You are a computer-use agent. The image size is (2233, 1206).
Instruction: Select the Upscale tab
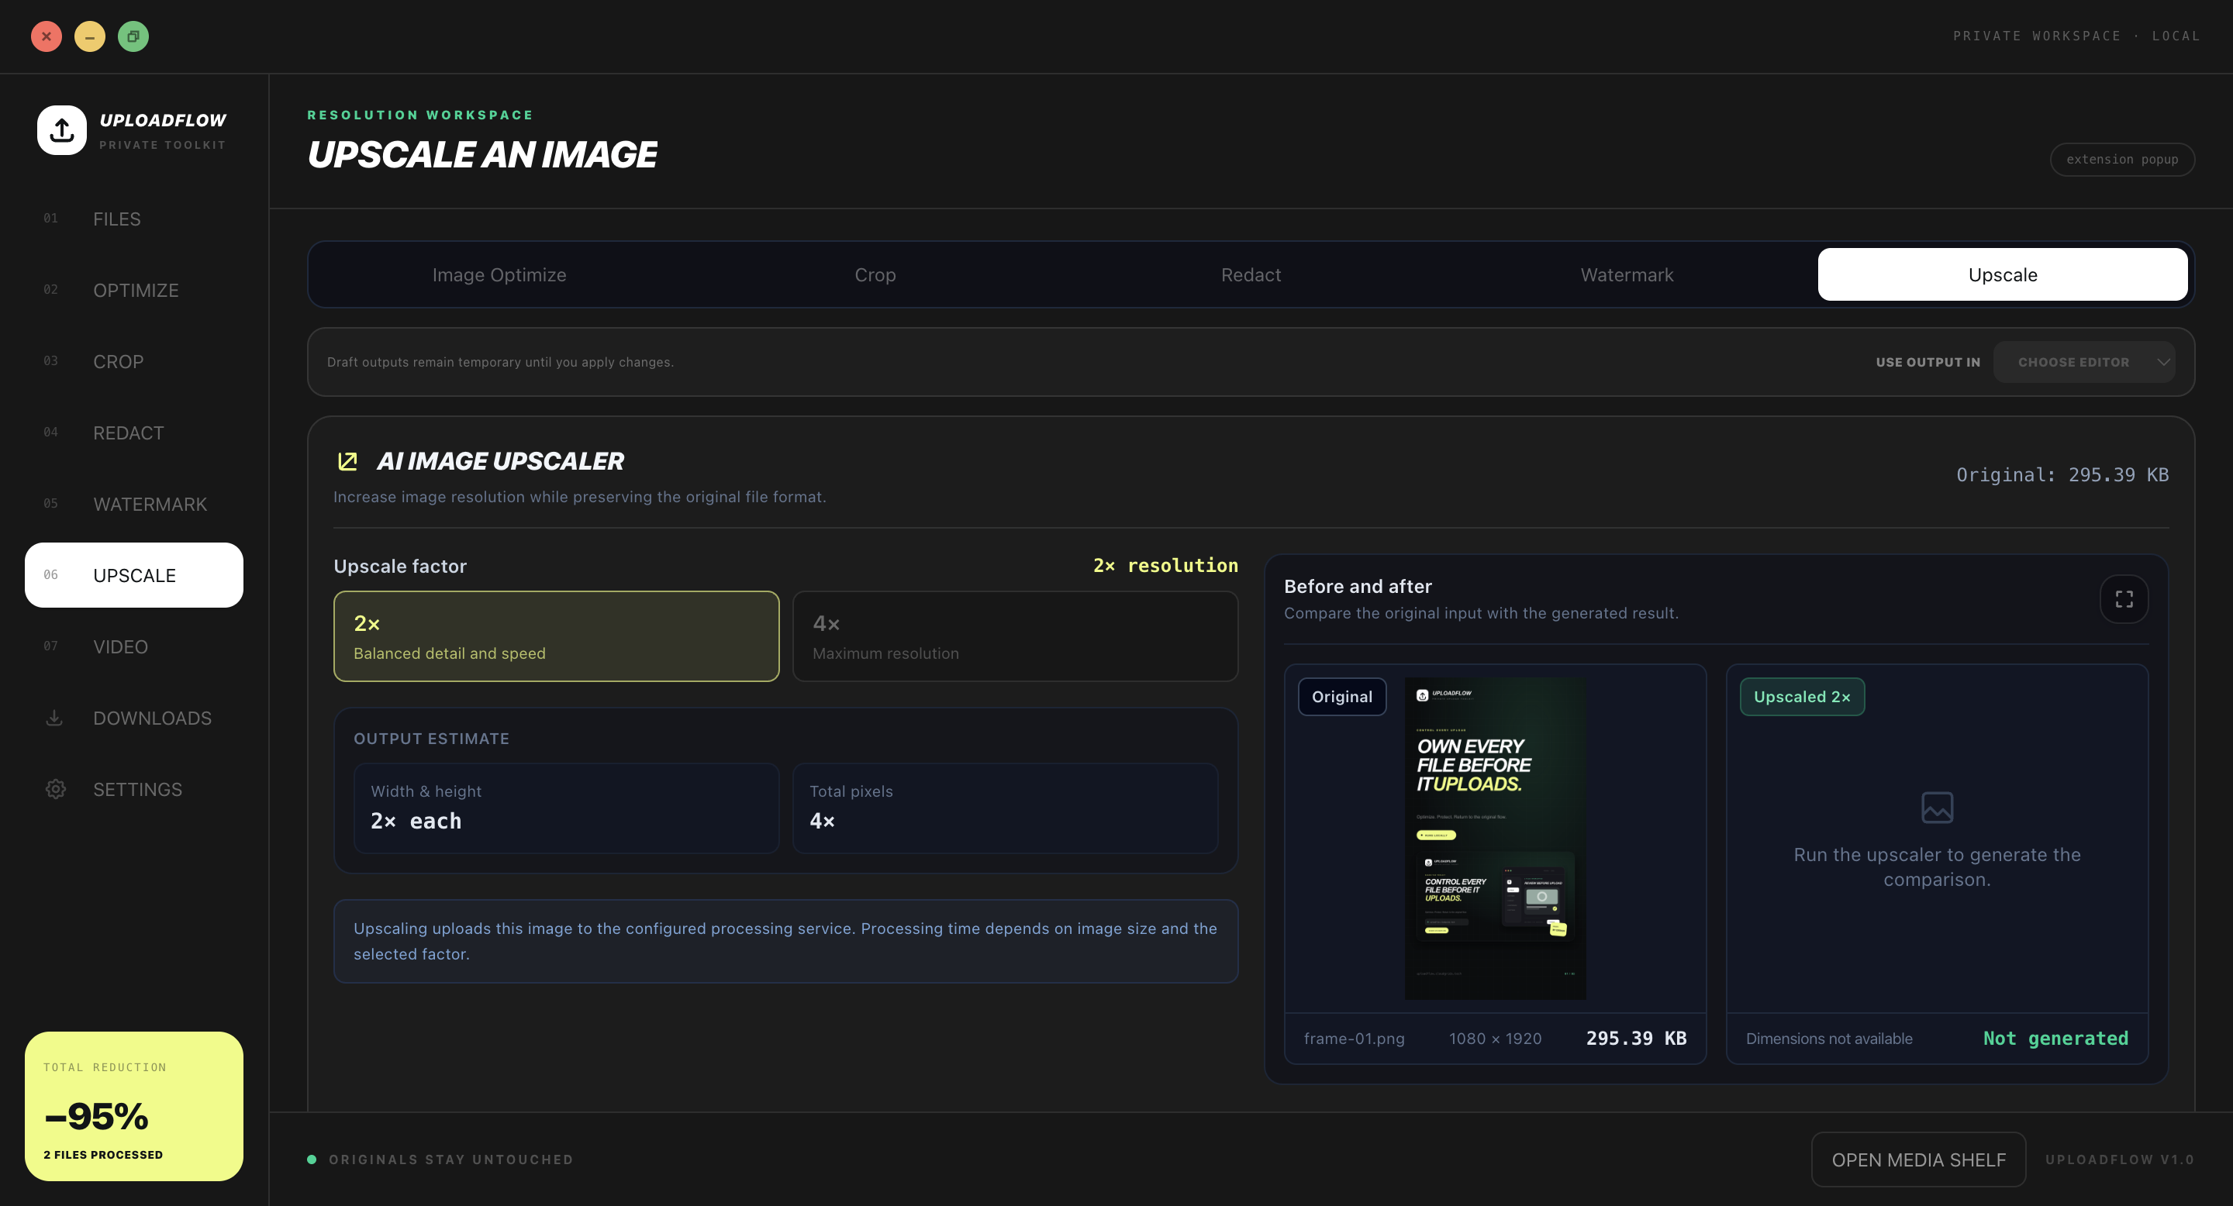click(2003, 274)
